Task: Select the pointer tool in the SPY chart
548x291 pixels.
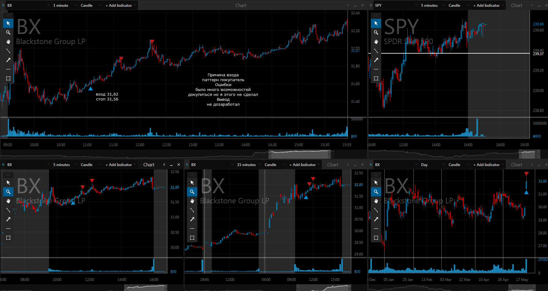Action: [376, 23]
